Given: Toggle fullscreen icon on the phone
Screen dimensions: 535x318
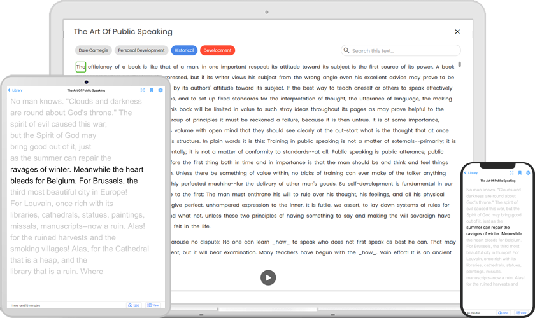Looking at the screenshot, I should (x=511, y=173).
